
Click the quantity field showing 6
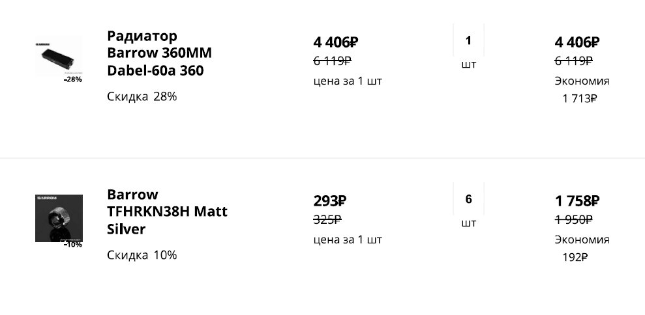point(468,199)
